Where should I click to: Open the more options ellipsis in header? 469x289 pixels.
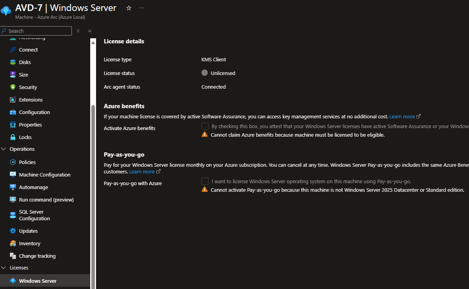coord(141,8)
